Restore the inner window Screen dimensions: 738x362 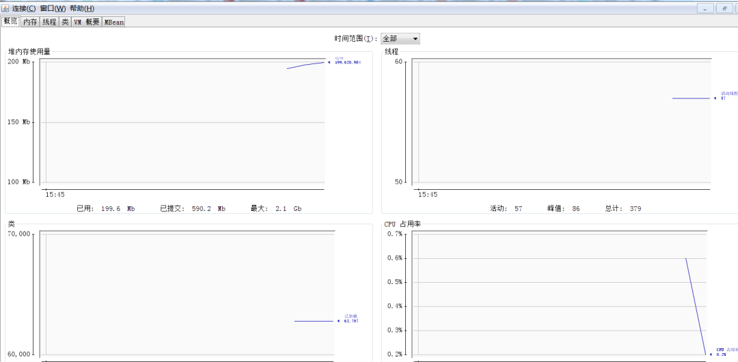click(x=724, y=8)
